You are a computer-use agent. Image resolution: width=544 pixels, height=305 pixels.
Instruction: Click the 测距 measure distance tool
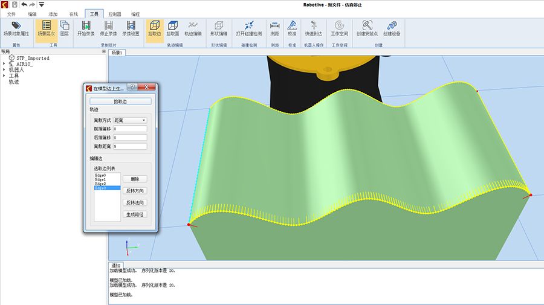click(274, 28)
